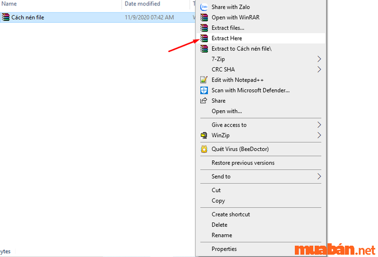Viewport: 378px width, 257px height.
Task: Expand the Send to submenu arrow
Action: 319,176
